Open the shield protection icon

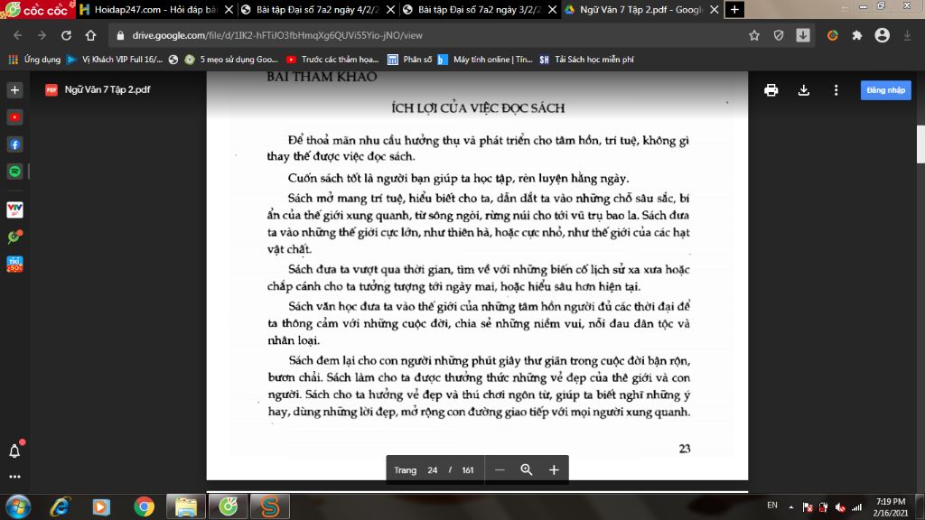pos(779,35)
